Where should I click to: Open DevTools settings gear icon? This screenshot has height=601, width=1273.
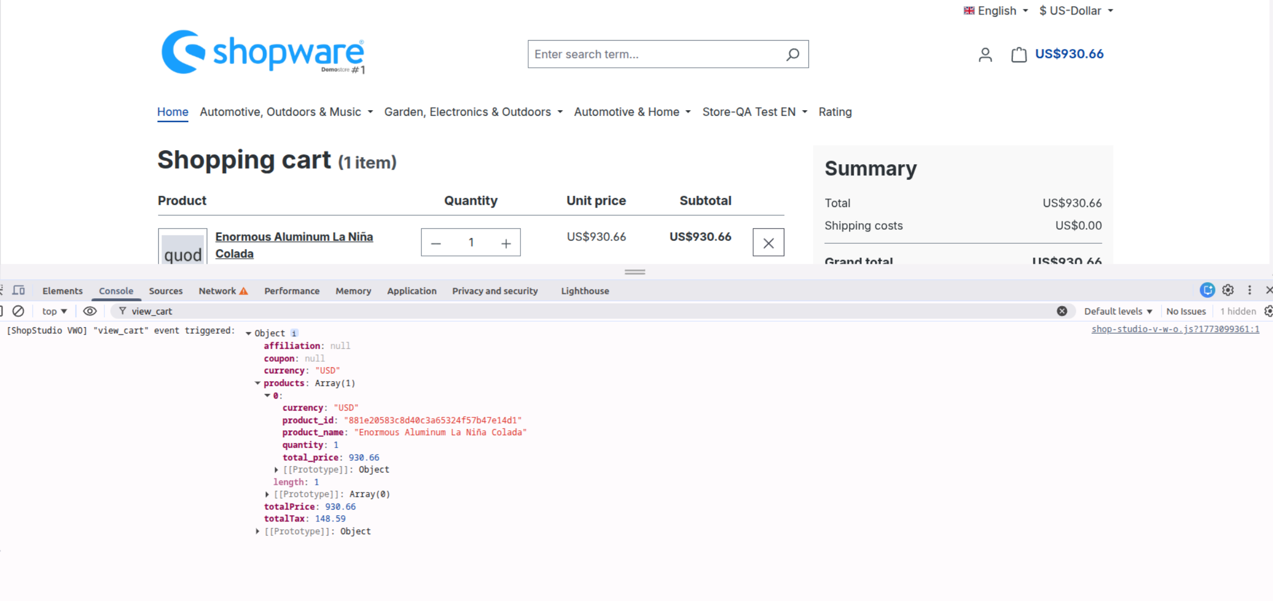[x=1228, y=290]
